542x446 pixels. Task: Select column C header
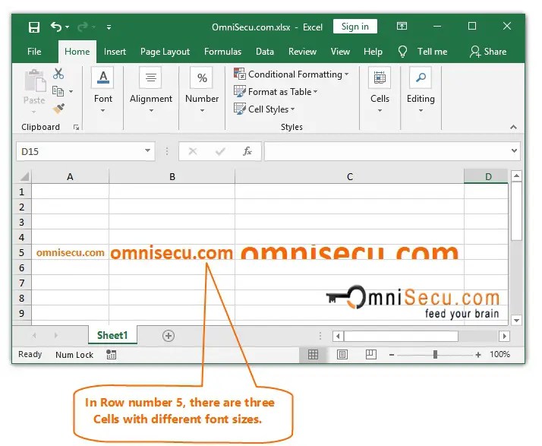(x=349, y=177)
